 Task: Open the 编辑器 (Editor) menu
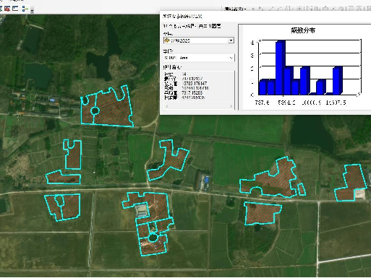[x=235, y=9]
